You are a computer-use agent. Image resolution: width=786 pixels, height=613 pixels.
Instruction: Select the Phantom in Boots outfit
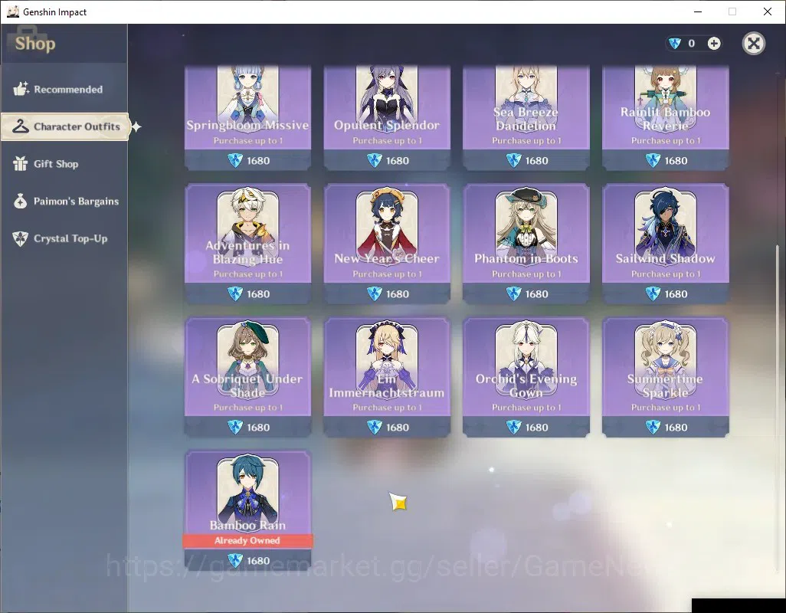pyautogui.click(x=526, y=244)
